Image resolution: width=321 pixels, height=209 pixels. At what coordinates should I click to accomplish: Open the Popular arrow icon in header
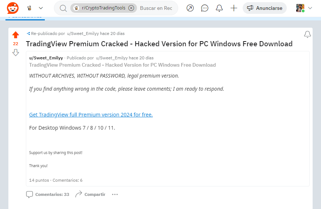click(x=190, y=8)
